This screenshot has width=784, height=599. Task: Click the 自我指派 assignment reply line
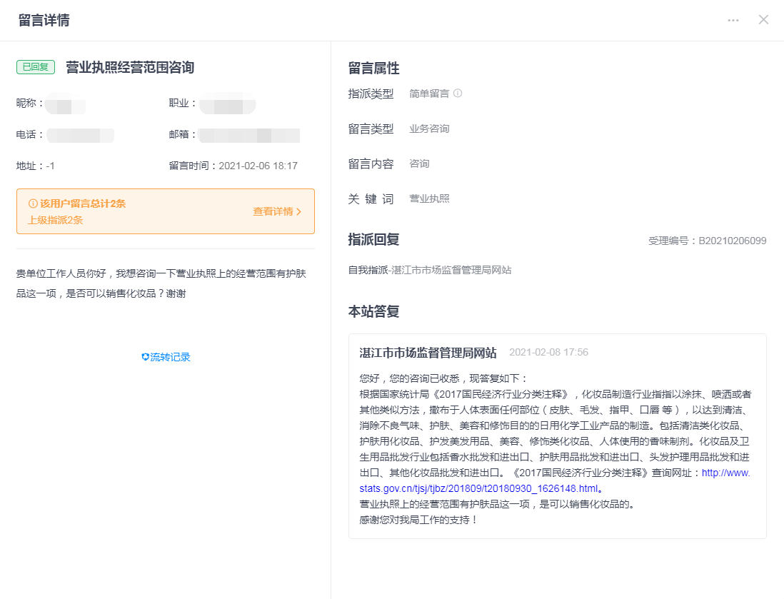(x=429, y=270)
